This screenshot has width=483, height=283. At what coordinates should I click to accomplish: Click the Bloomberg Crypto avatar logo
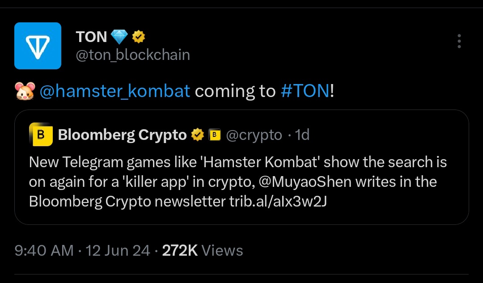(x=41, y=135)
